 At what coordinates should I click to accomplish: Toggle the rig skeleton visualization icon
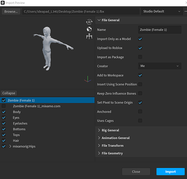[x=89, y=36]
